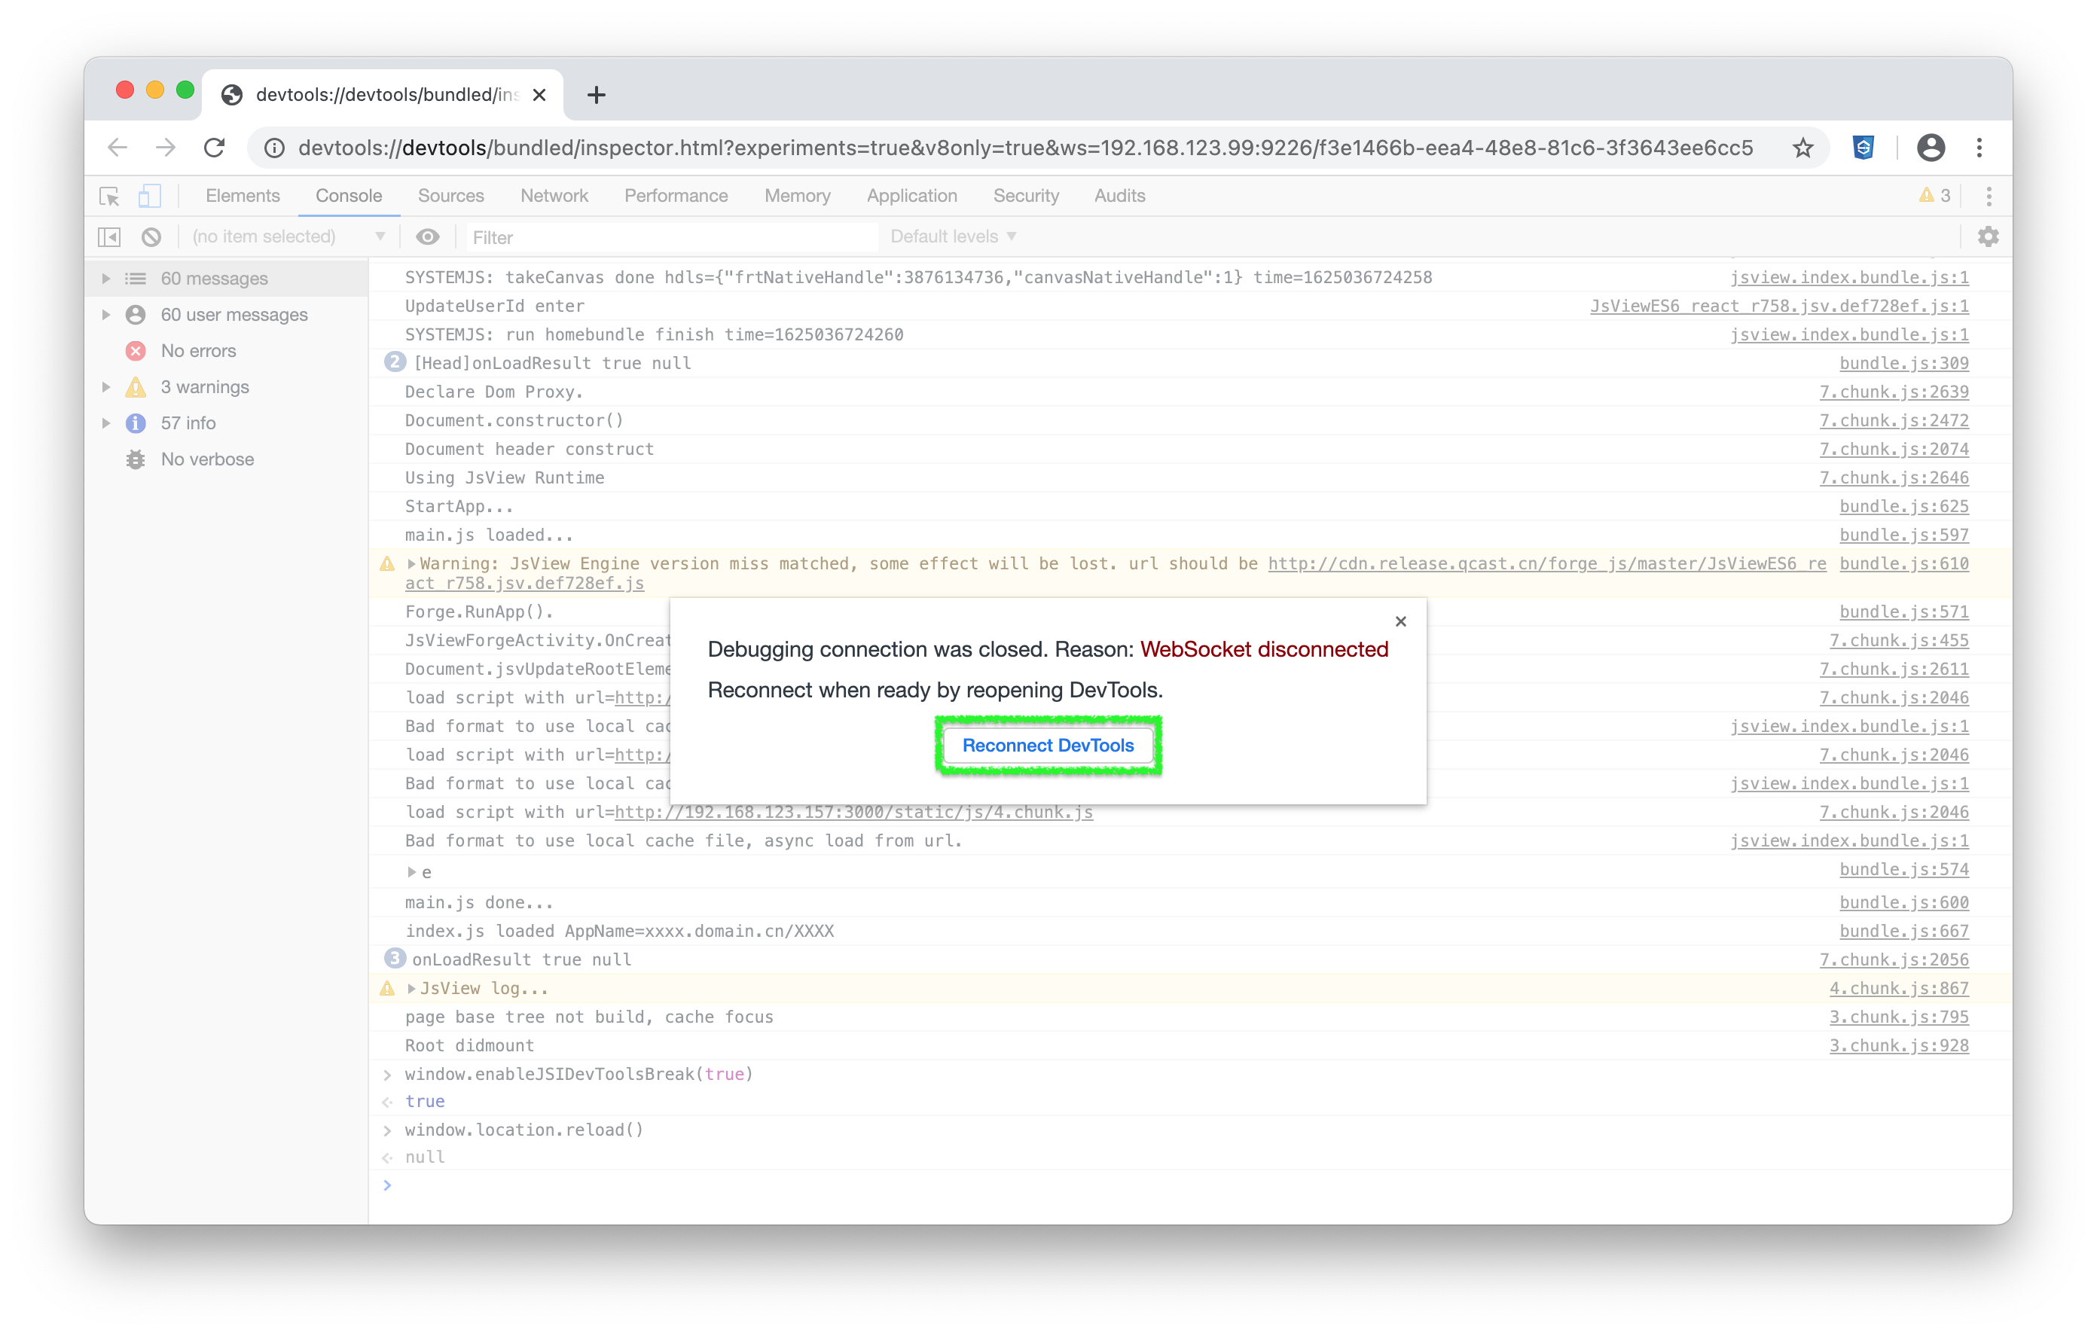This screenshot has height=1336, width=2097.
Task: Open DevTools three-dot customize menu
Action: pos(1989,196)
